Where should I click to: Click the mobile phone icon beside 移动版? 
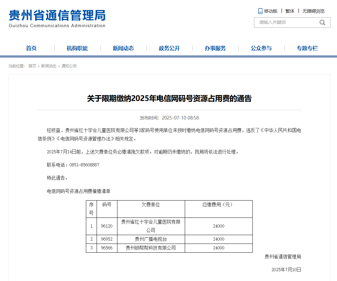(x=260, y=11)
